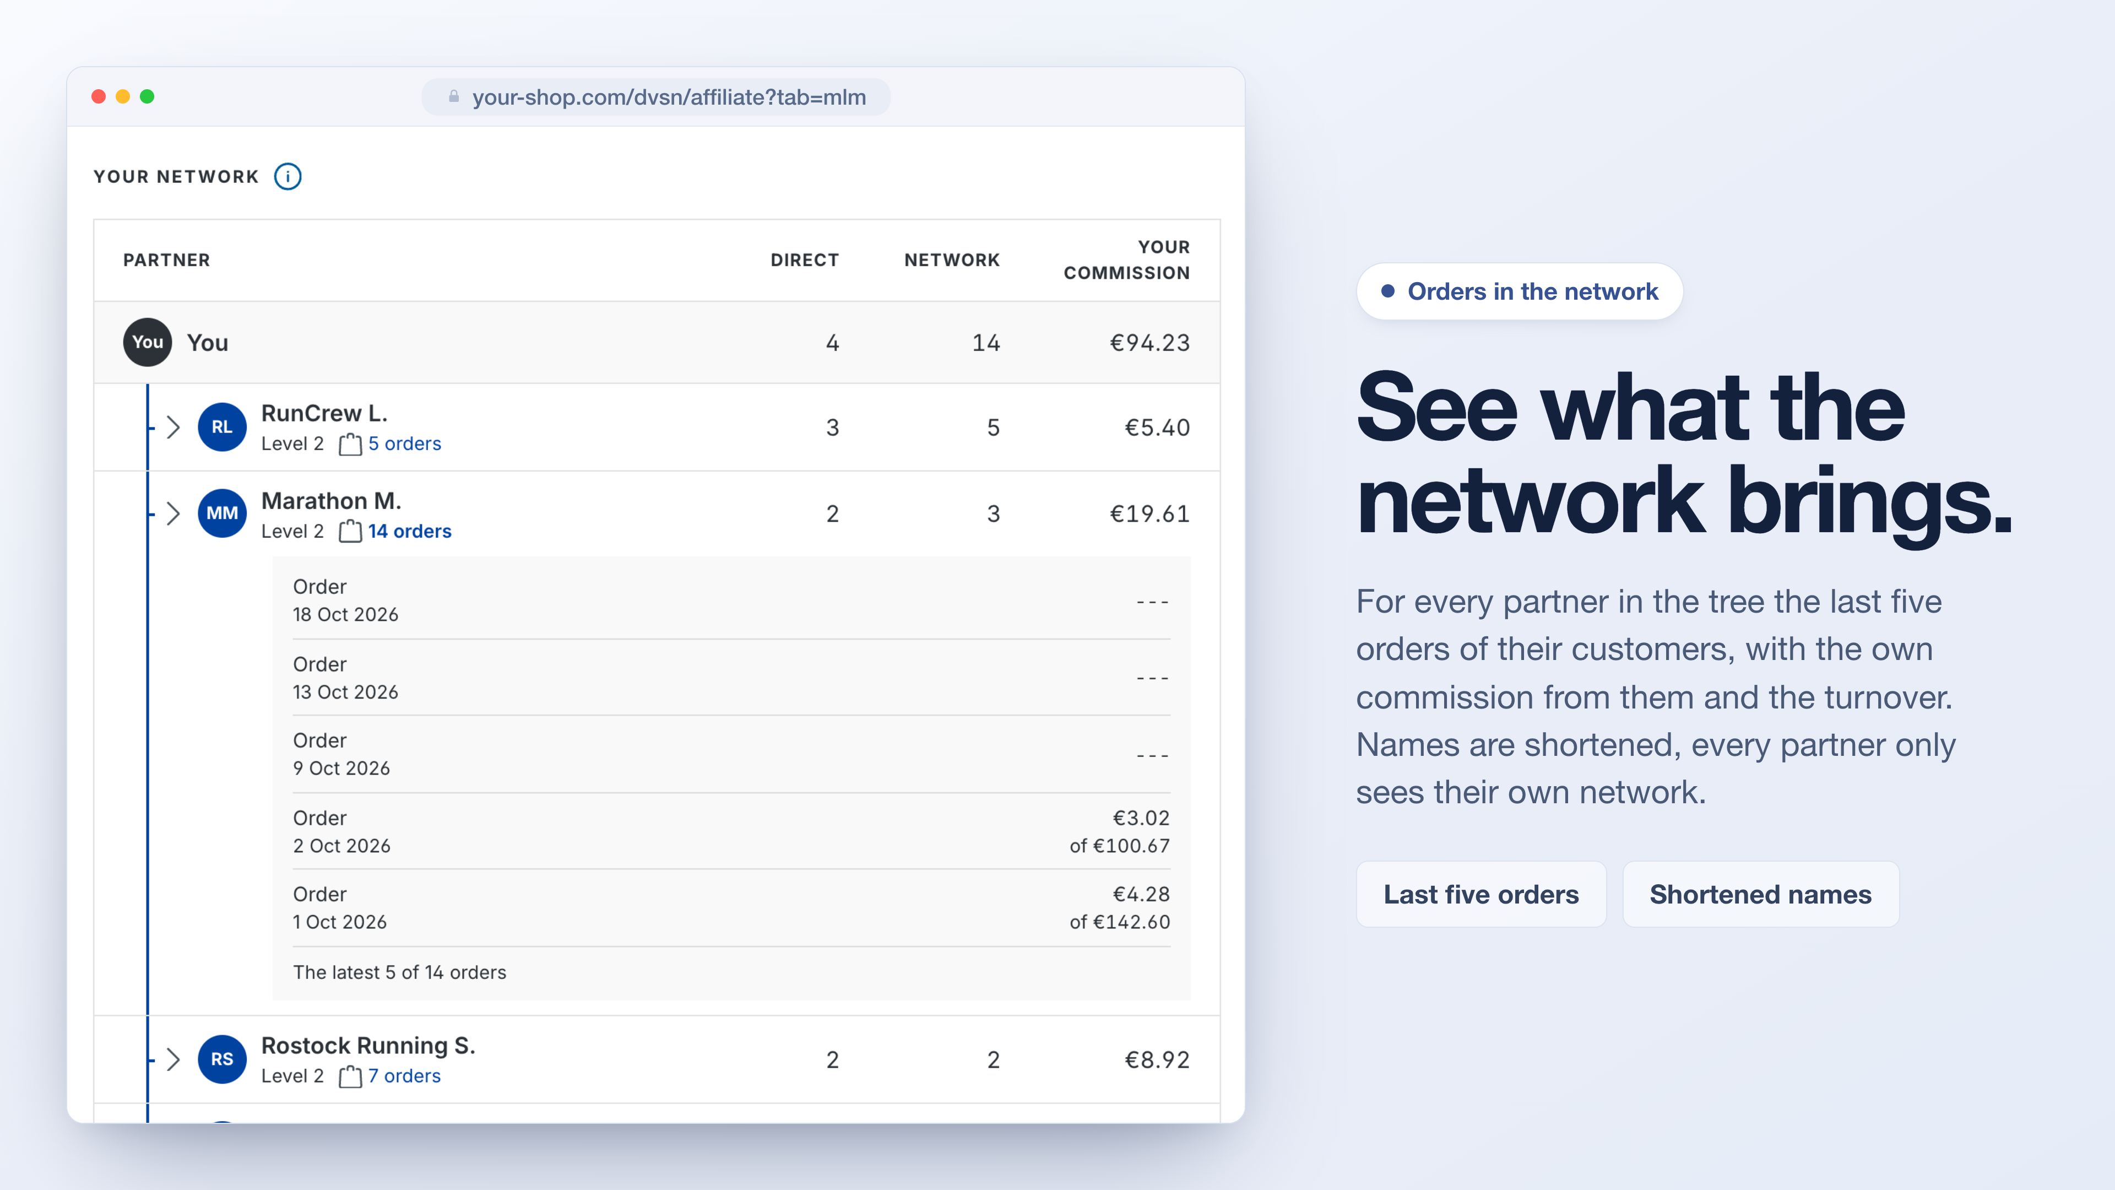Open the 5 orders link for RunCrew L.
The width and height of the screenshot is (2115, 1190).
click(x=405, y=443)
